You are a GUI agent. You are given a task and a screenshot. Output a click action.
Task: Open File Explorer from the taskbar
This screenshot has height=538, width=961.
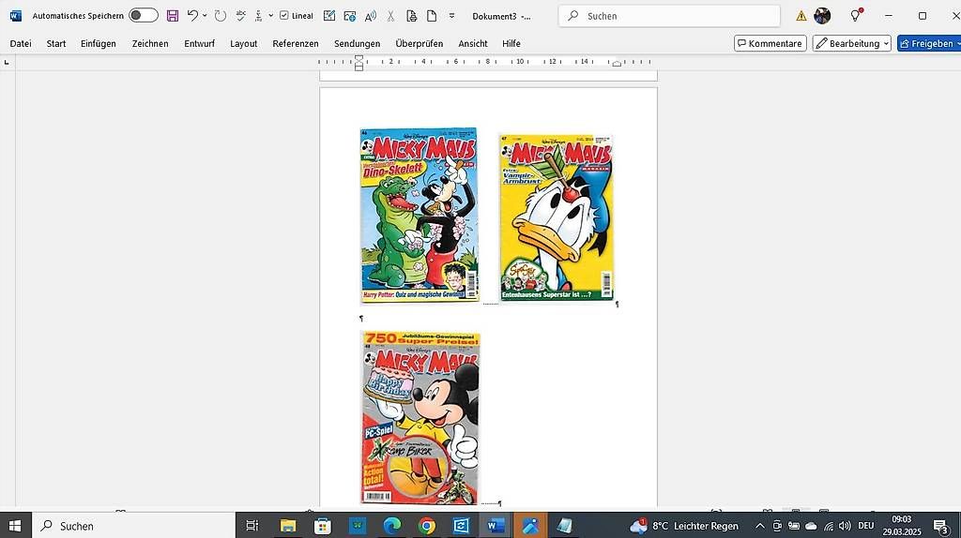pos(287,526)
